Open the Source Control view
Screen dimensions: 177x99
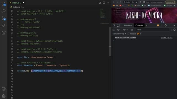(x=4, y=18)
